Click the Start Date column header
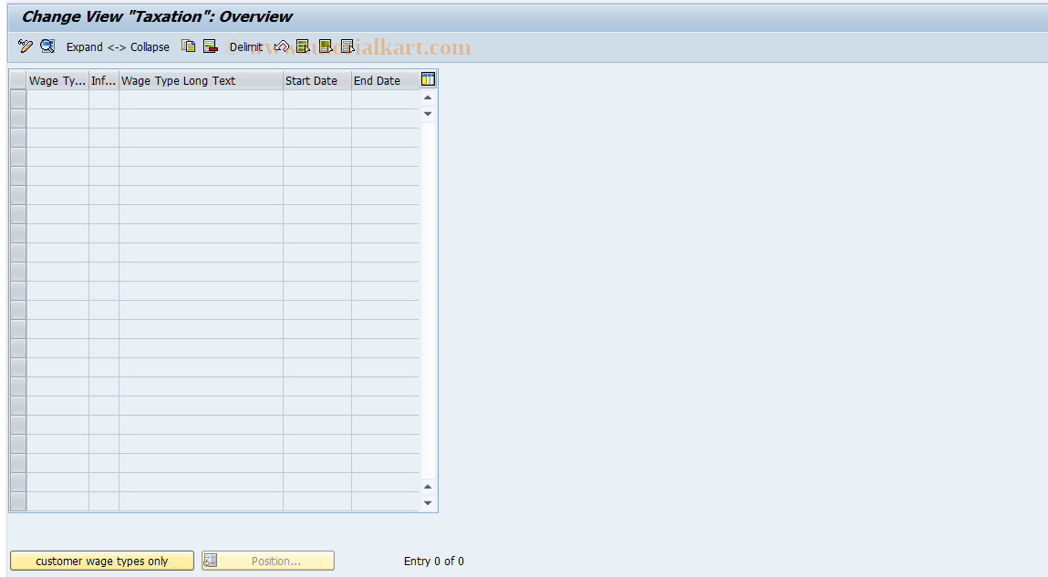 pyautogui.click(x=317, y=81)
